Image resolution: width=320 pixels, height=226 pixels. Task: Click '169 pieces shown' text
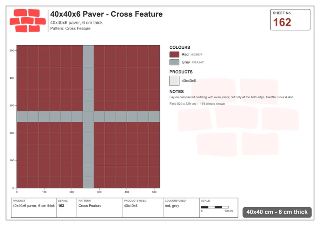point(212,103)
